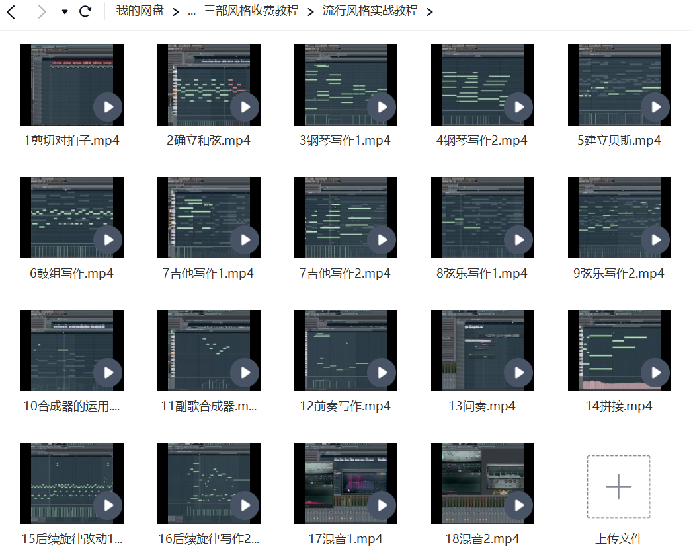The height and width of the screenshot is (555, 691).
Task: Play the 5建立贝斯.mp4 video
Action: (x=655, y=107)
